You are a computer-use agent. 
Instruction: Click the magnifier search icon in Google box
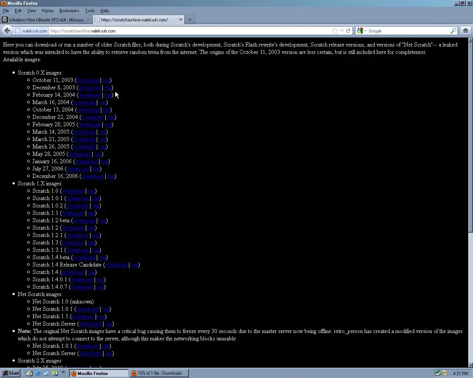(453, 31)
